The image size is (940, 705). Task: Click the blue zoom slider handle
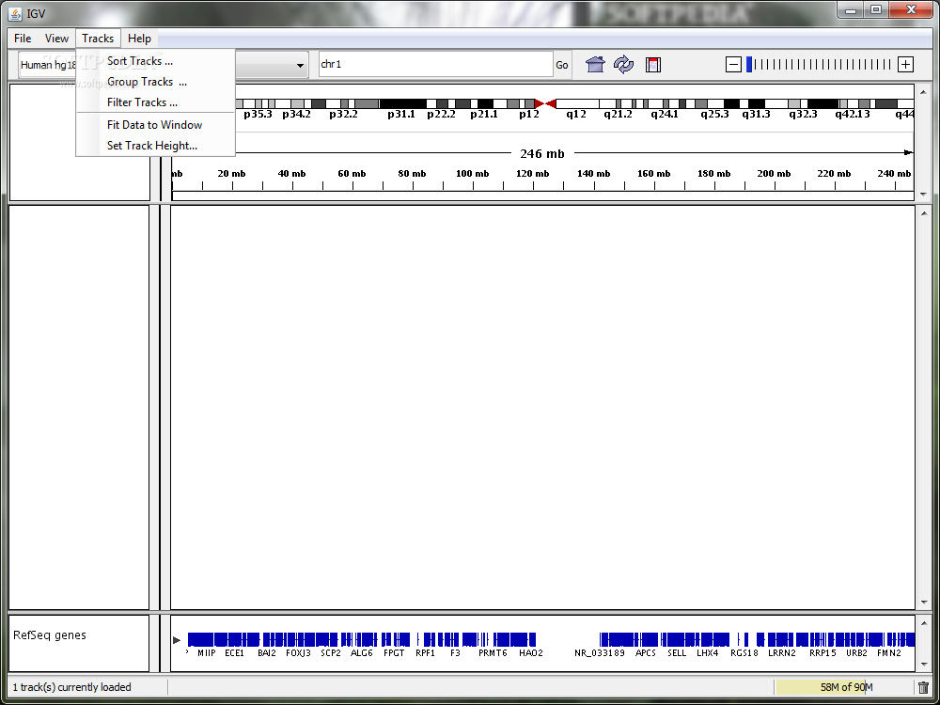[749, 64]
